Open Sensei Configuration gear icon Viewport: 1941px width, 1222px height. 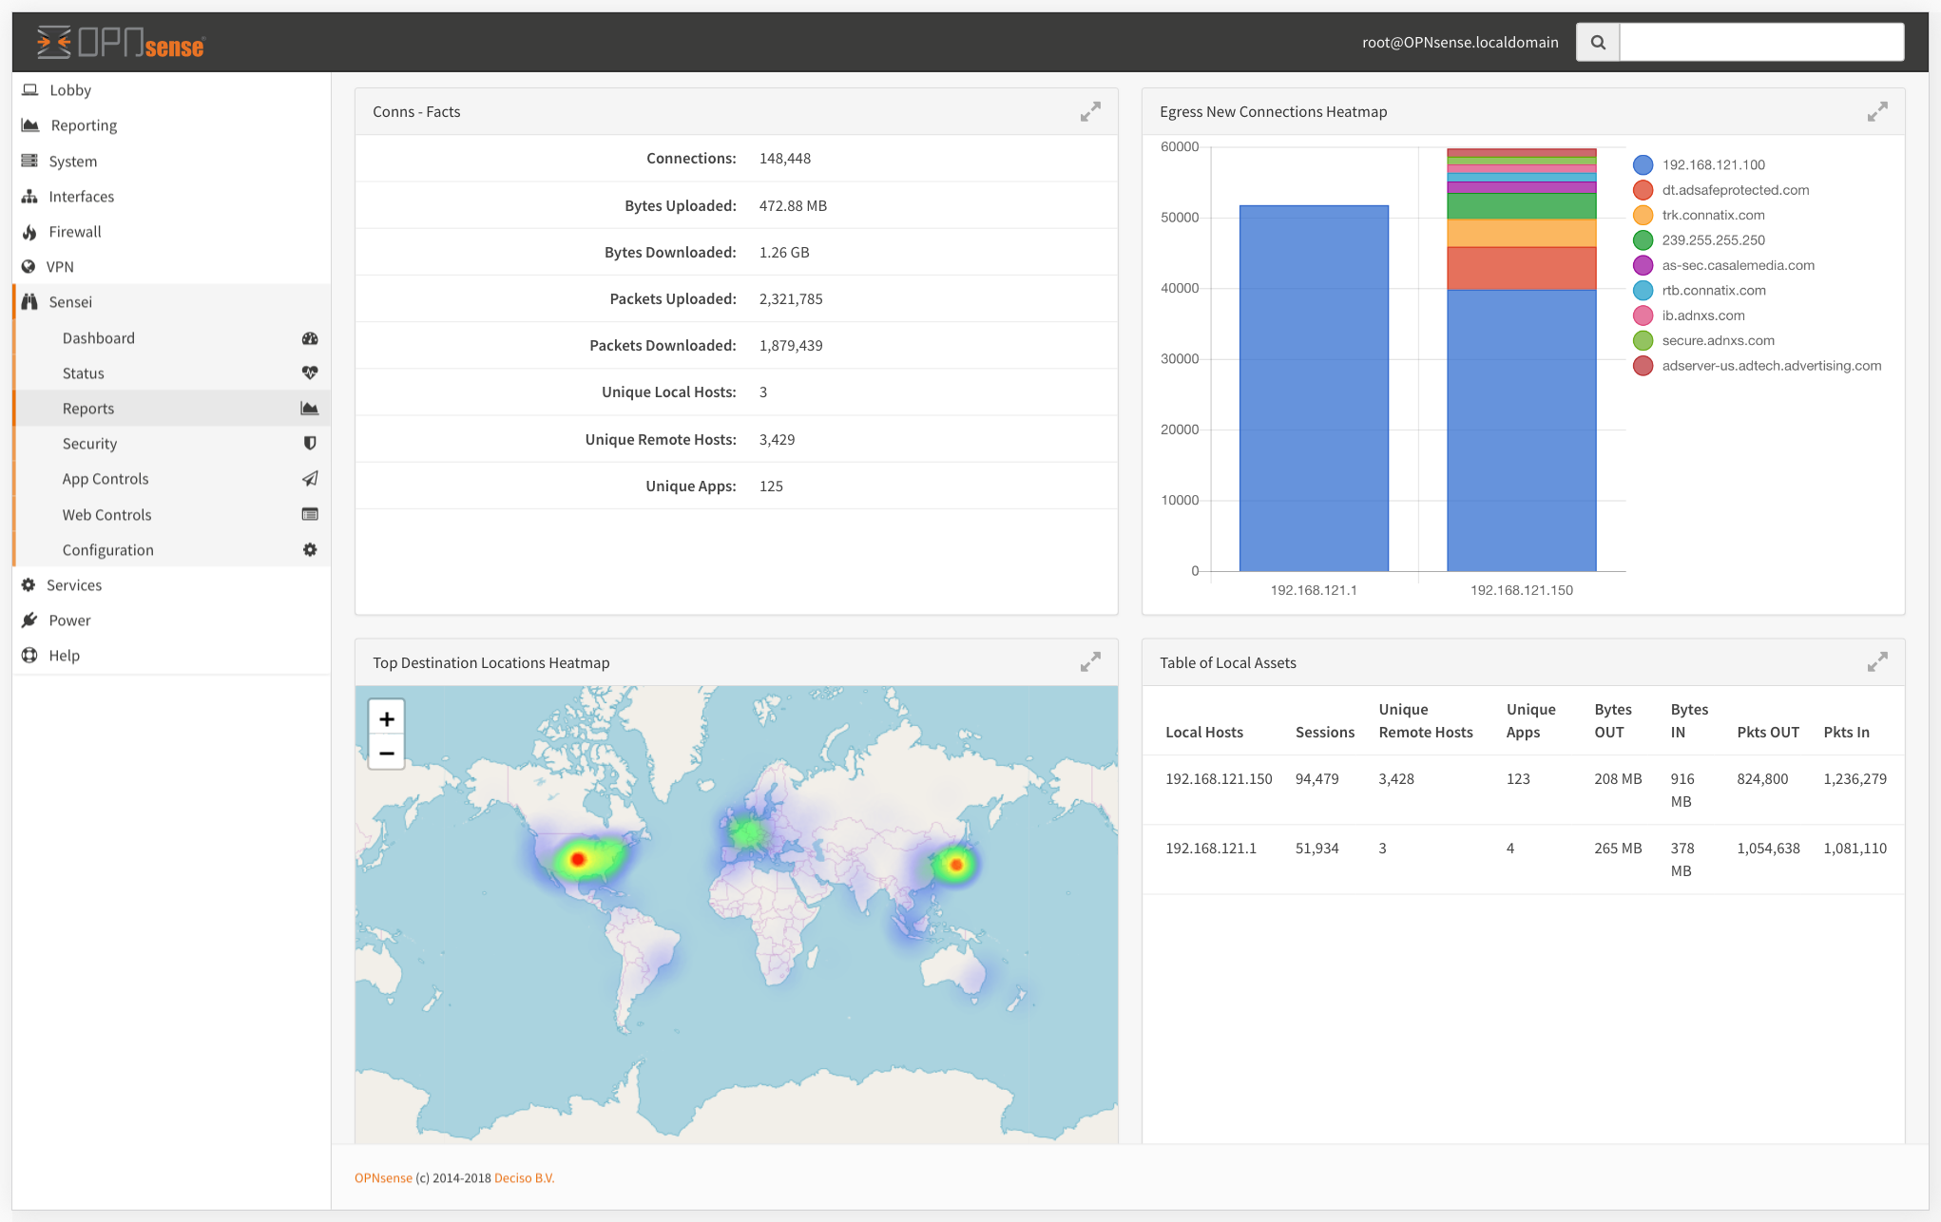tap(310, 549)
